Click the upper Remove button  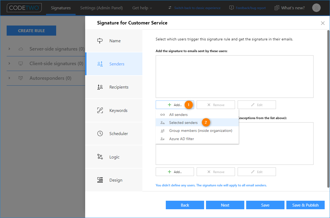[216, 105]
